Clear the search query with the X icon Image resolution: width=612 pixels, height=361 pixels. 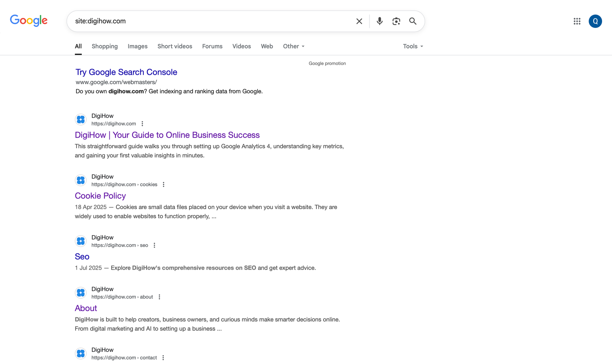click(359, 21)
